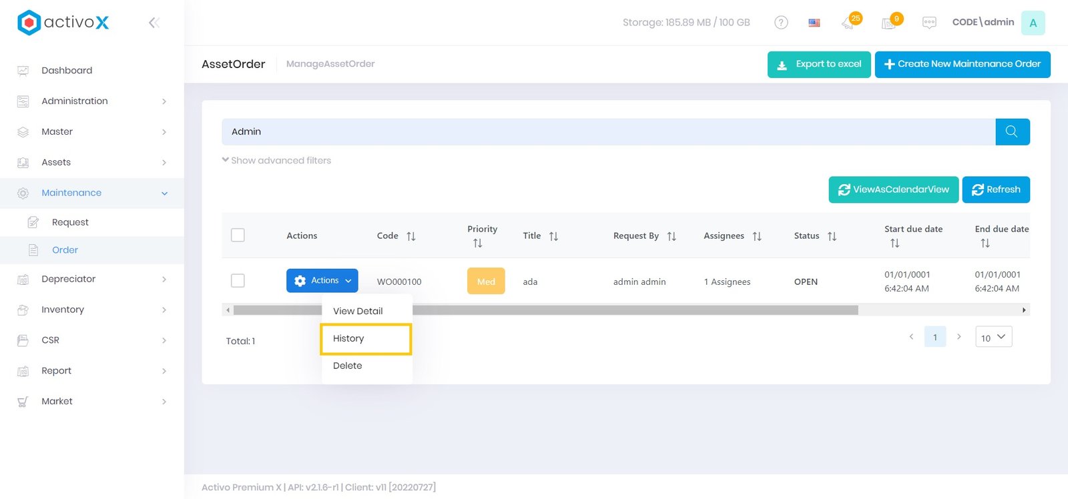Collapse the sidebar with double-chevron icon
The image size is (1068, 499).
[x=154, y=23]
